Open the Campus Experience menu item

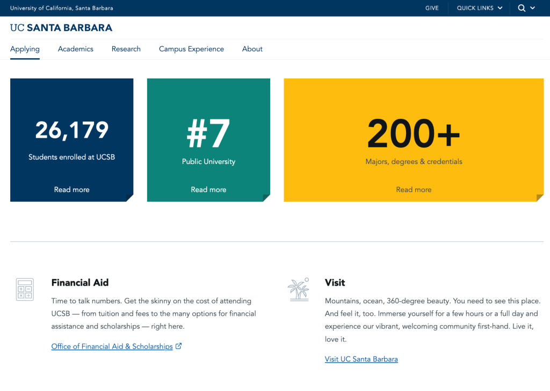[191, 49]
